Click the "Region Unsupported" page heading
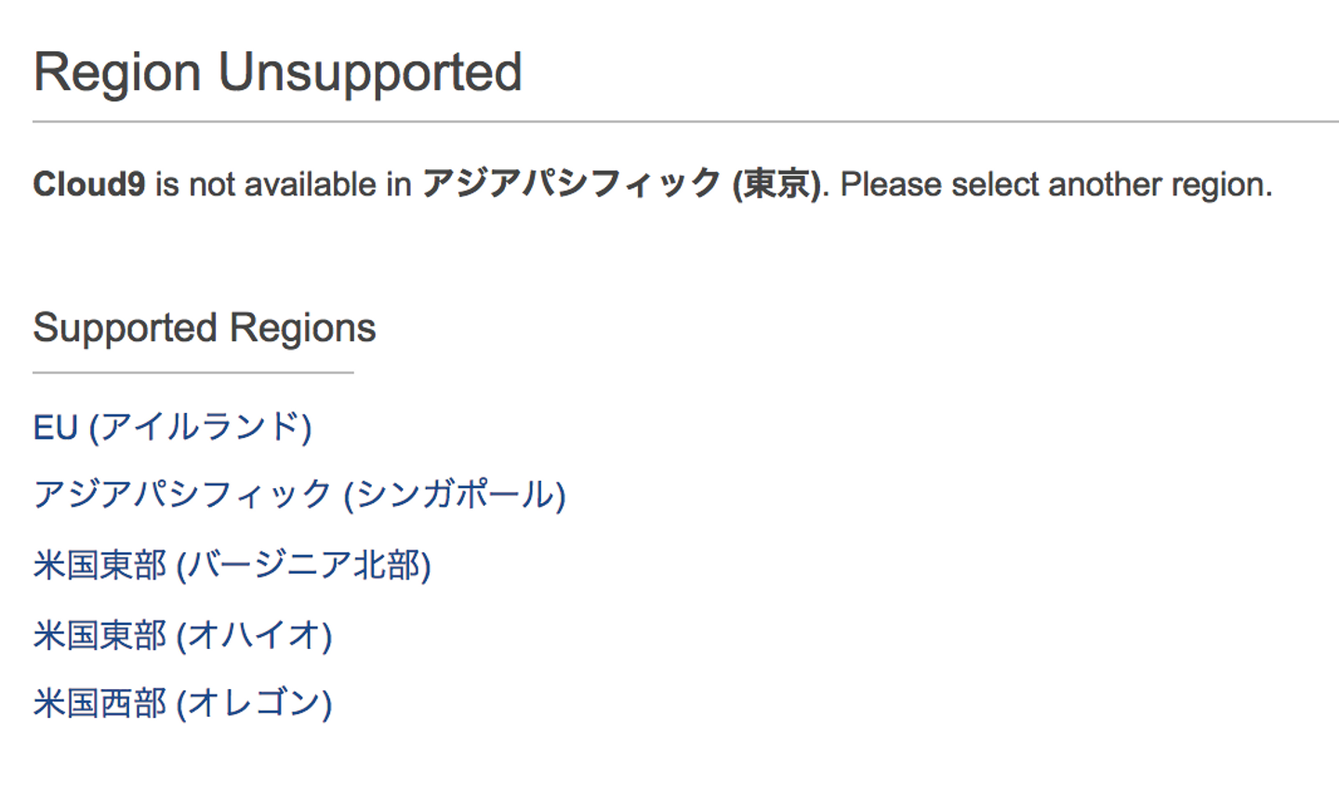The width and height of the screenshot is (1339, 796). tap(277, 73)
